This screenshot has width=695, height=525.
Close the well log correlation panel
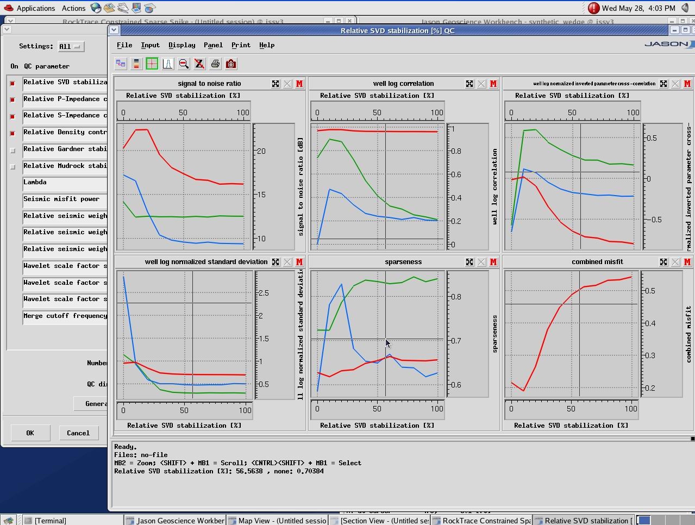coord(481,84)
